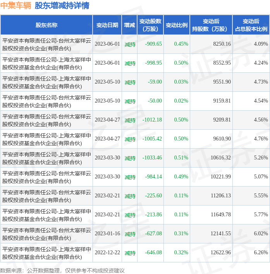
Task: Select the 股东名称 column header
Action: point(46,25)
